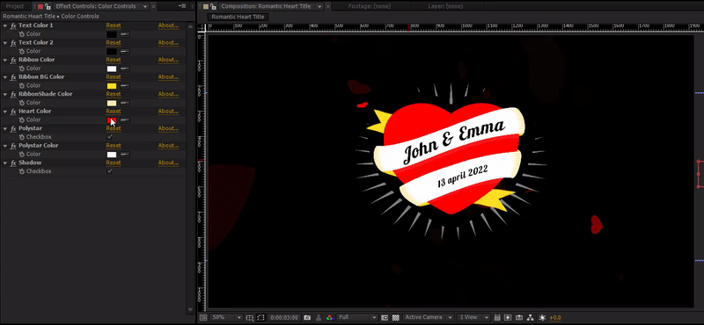Uncheck the Polystar checkbox
This screenshot has height=325, width=704.
(x=109, y=137)
